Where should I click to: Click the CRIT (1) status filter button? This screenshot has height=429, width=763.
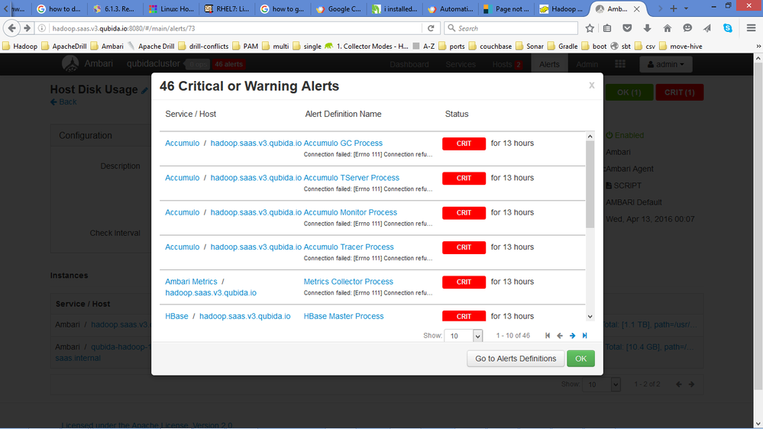pyautogui.click(x=679, y=92)
